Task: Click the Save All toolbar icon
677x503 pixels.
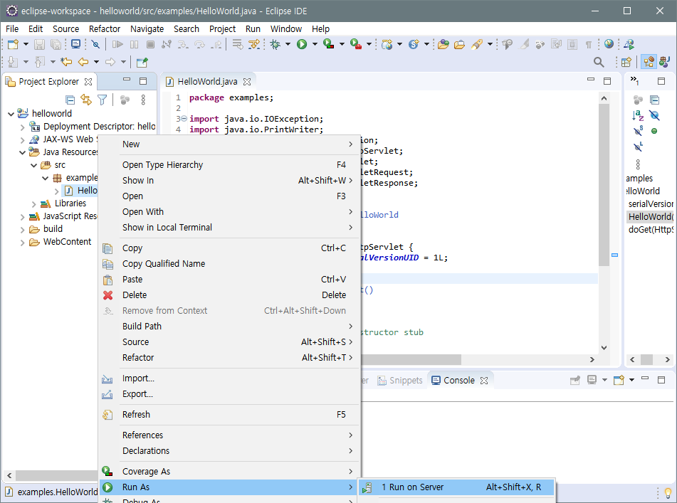Action: [x=56, y=44]
